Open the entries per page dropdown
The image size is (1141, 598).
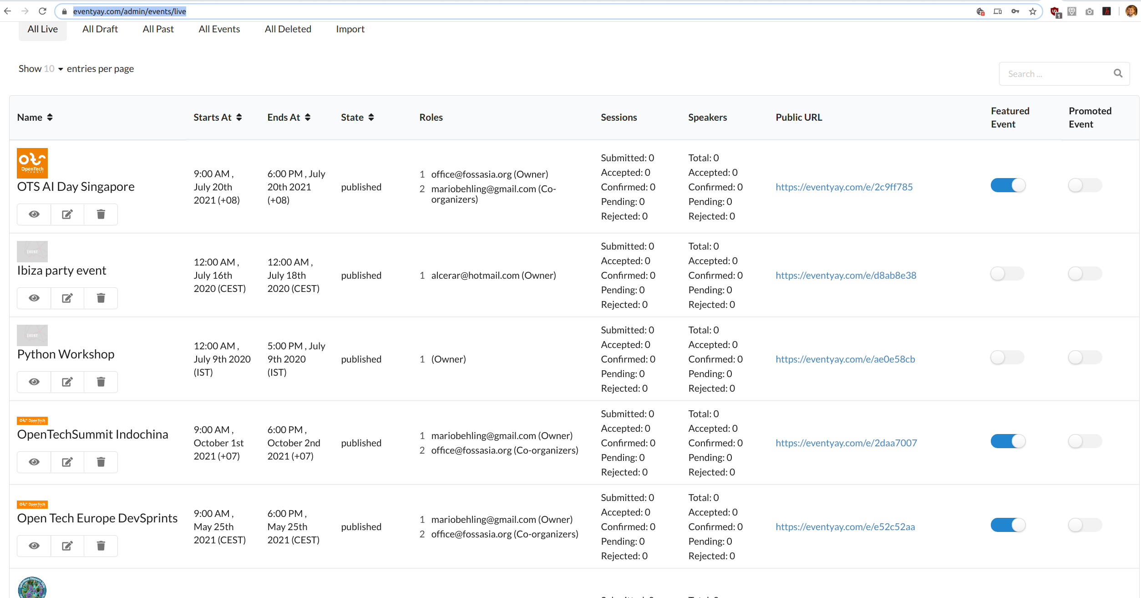53,69
